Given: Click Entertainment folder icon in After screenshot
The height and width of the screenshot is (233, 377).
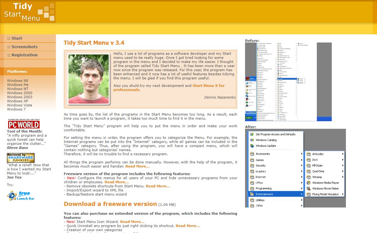Looking at the screenshot, I should click(x=252, y=194).
